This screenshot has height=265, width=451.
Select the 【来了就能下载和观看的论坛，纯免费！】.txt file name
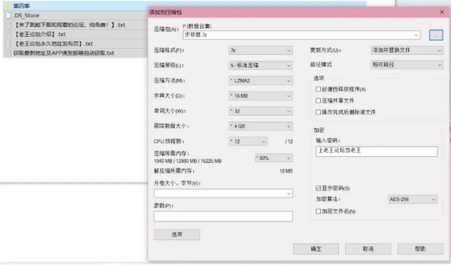click(70, 25)
